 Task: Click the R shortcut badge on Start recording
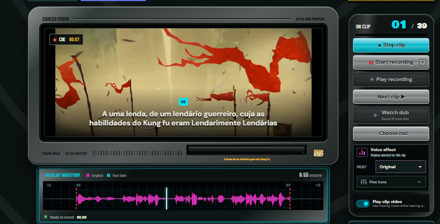422,62
